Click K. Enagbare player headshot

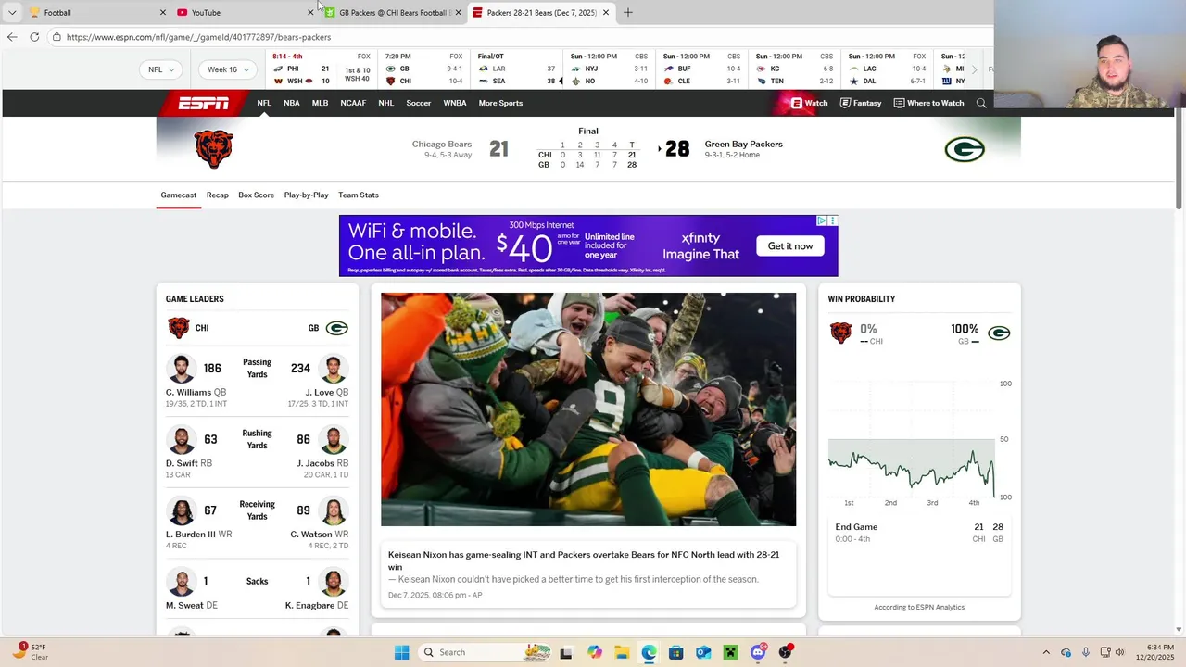[334, 582]
